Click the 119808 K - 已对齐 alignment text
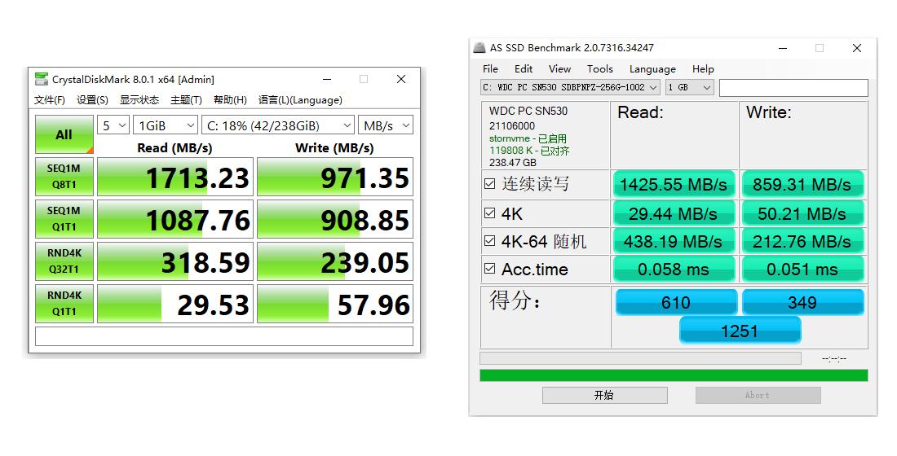Screen dimensions: 897x456 pyautogui.click(x=529, y=151)
